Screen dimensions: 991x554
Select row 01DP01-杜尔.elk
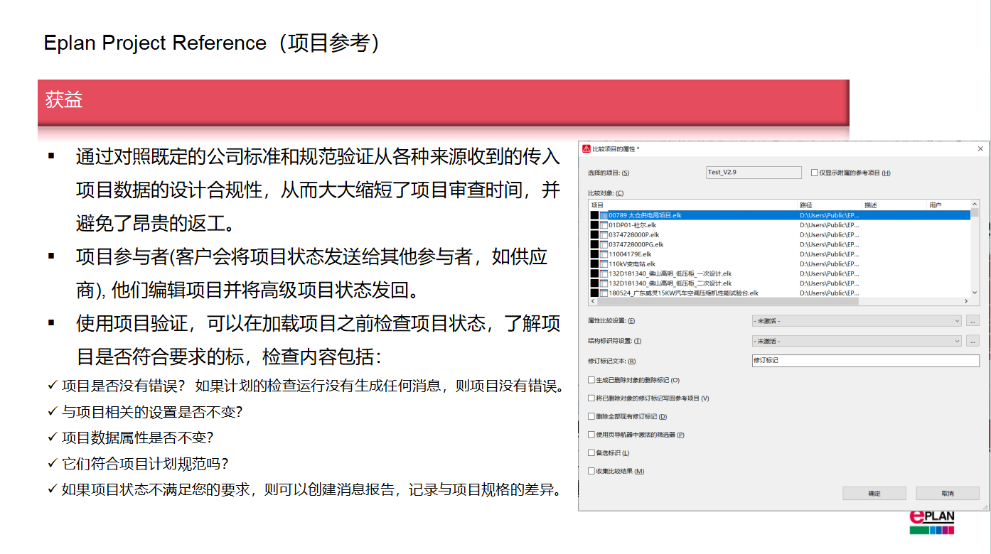coord(780,225)
